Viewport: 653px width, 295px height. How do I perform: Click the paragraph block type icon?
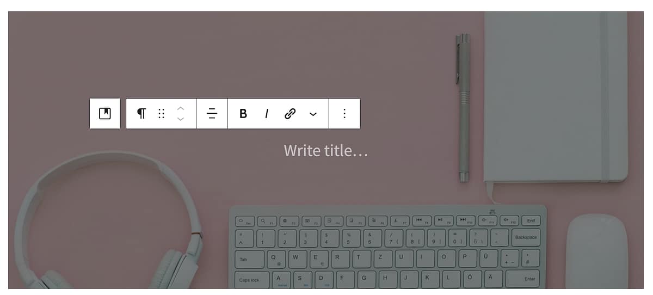tap(141, 113)
